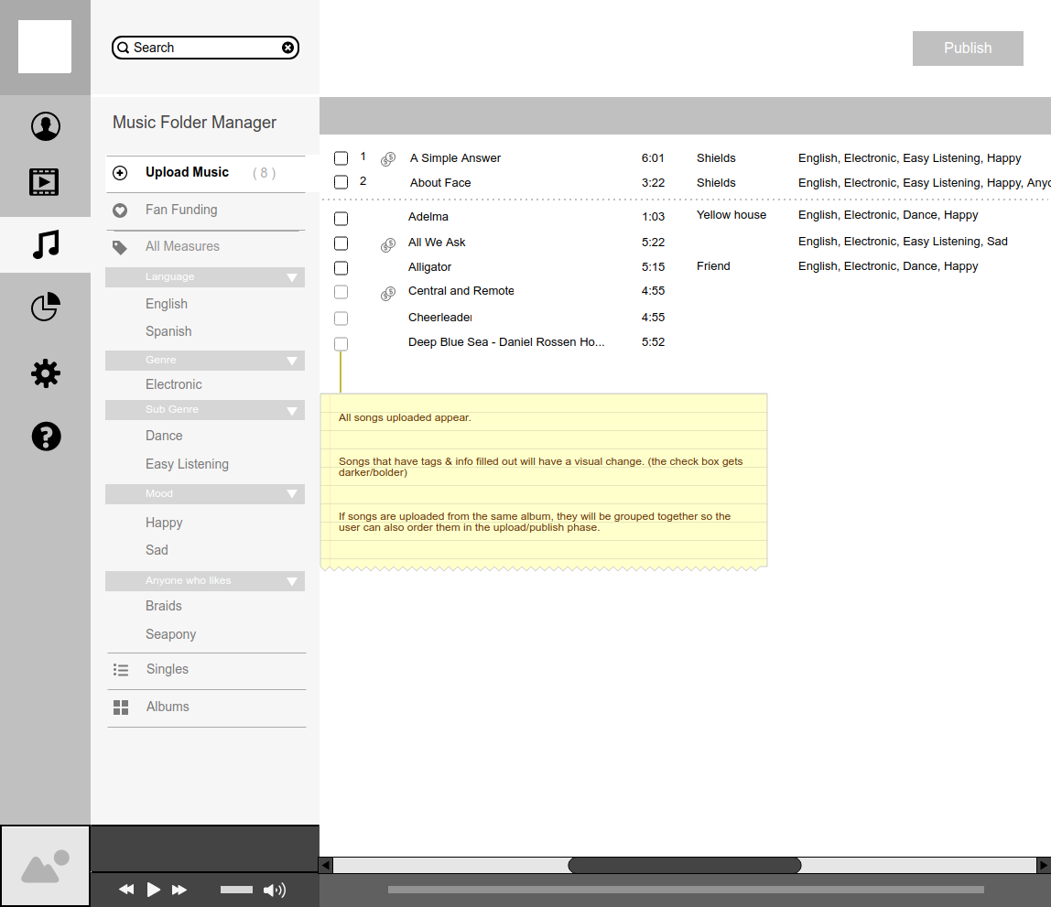Check the box for Adelma
This screenshot has height=907, width=1051.
(341, 219)
